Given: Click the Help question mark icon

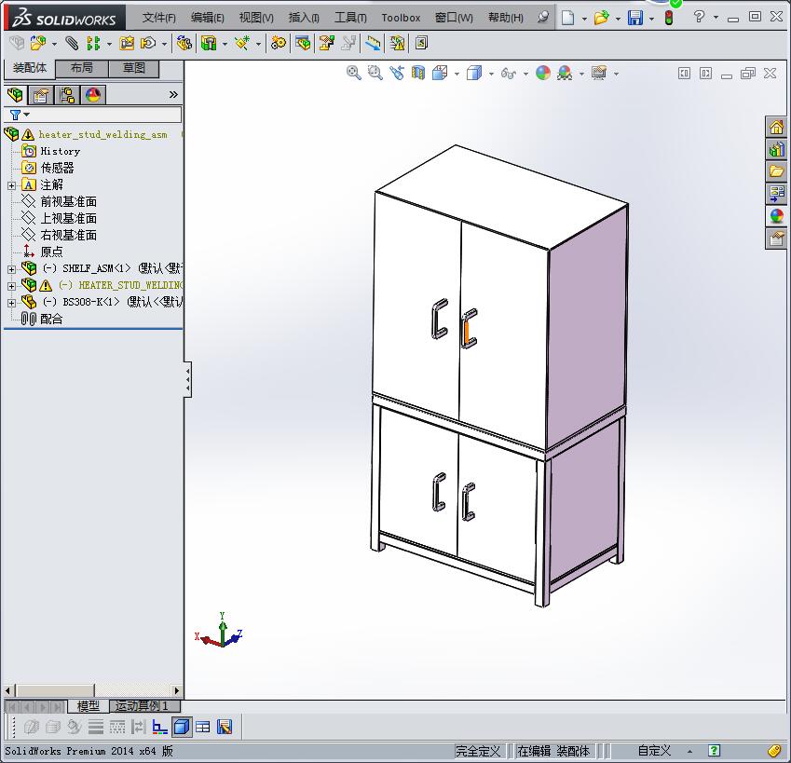Looking at the screenshot, I should [699, 17].
